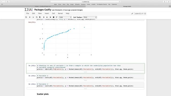Move selected cell down arrow
Image resolution: width=171 pixels, height=96 pixels.
click(x=47, y=17)
